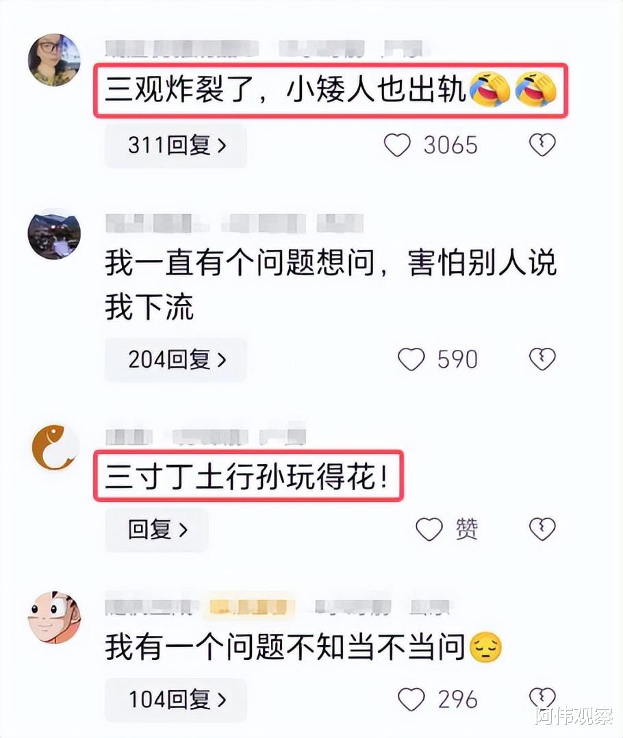Tap broken heart on 不知当不当问 comment
Image resolution: width=623 pixels, height=738 pixels.
[542, 698]
